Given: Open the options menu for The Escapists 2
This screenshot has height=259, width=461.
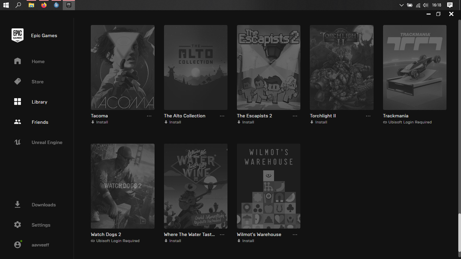Looking at the screenshot, I should (x=295, y=116).
